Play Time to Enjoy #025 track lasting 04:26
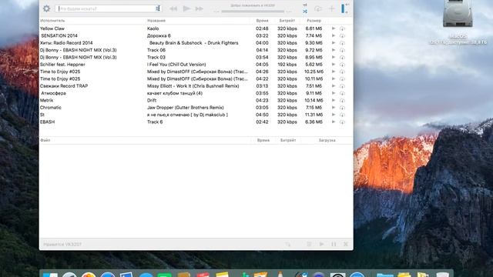The height and width of the screenshot is (277, 493). point(334,72)
